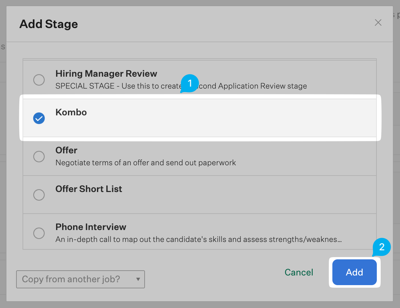Click the Hiring Manager Review stage title
Image resolution: width=400 pixels, height=308 pixels.
(x=106, y=74)
